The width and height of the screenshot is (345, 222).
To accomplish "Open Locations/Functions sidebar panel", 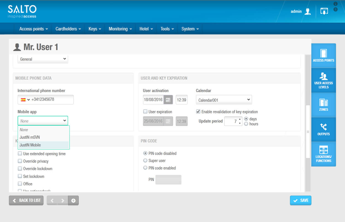I will pyautogui.click(x=323, y=154).
